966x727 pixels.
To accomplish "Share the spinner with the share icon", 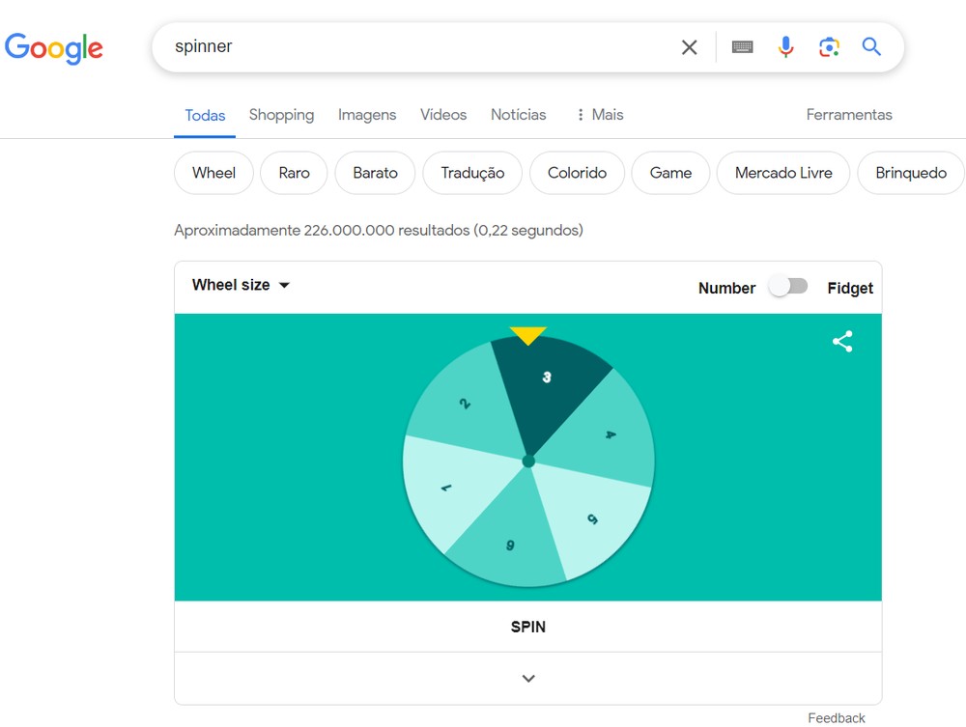I will (x=841, y=341).
